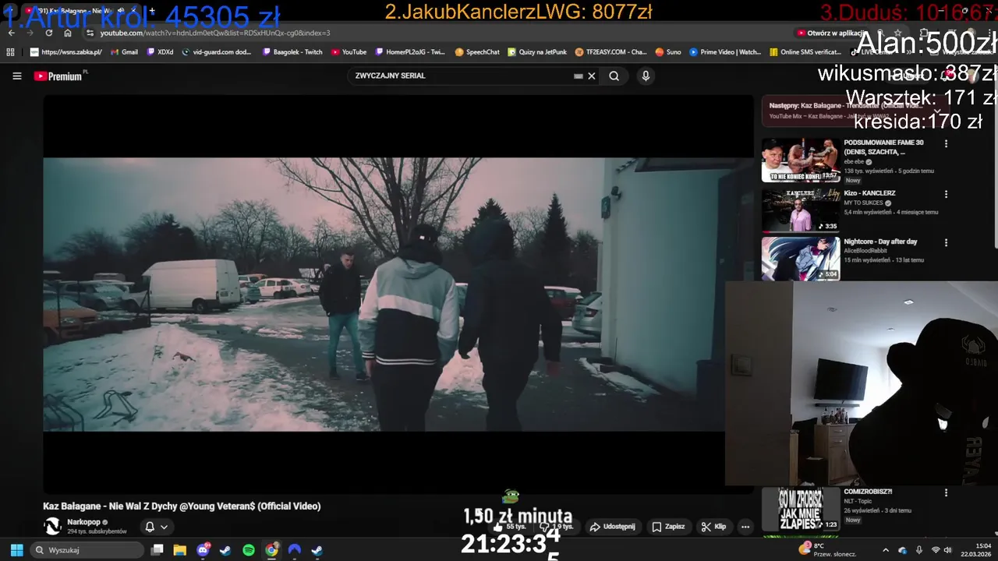Open the vid-guard.com bookmark
Image resolution: width=998 pixels, height=561 pixels.
(x=217, y=52)
